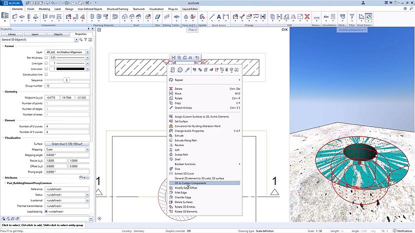Toggle the Pen thickness checkbox
Viewport: 415px width, 233px height.
pos(46,57)
